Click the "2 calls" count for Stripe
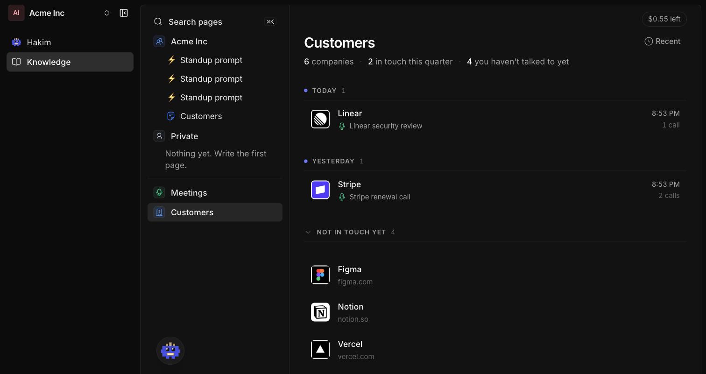706x374 pixels. [x=669, y=196]
